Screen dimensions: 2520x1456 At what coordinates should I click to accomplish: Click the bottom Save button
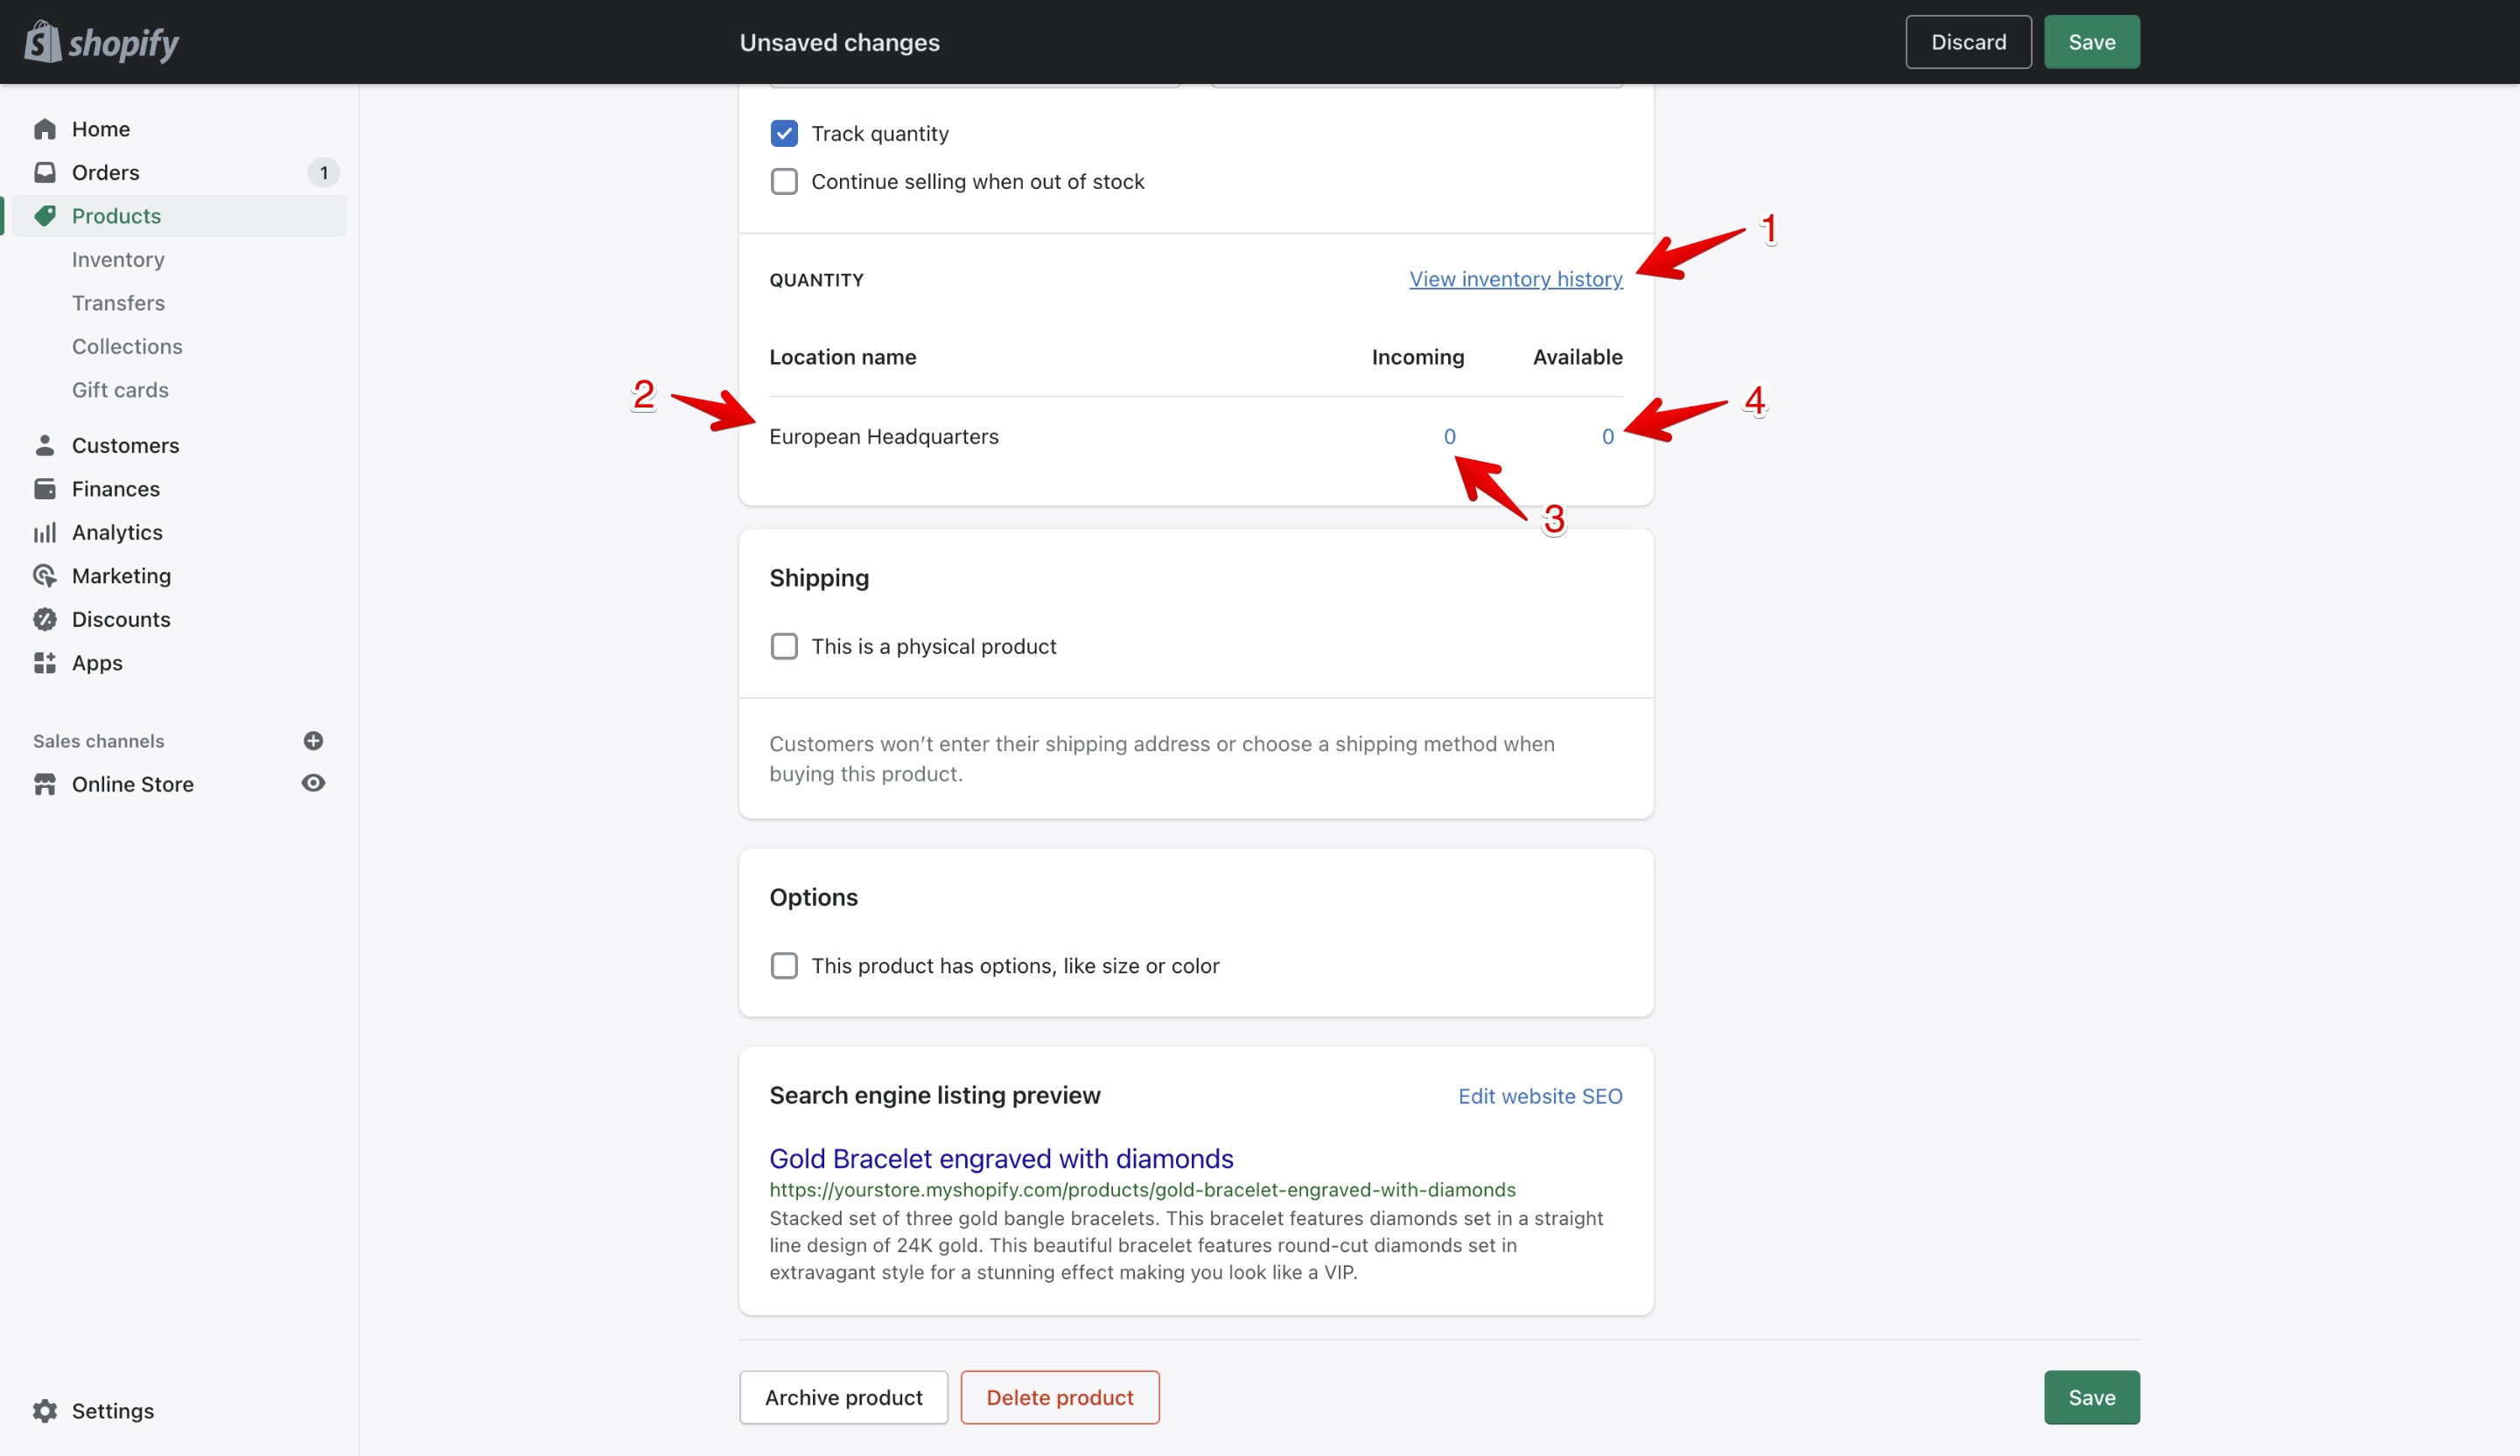2091,1397
